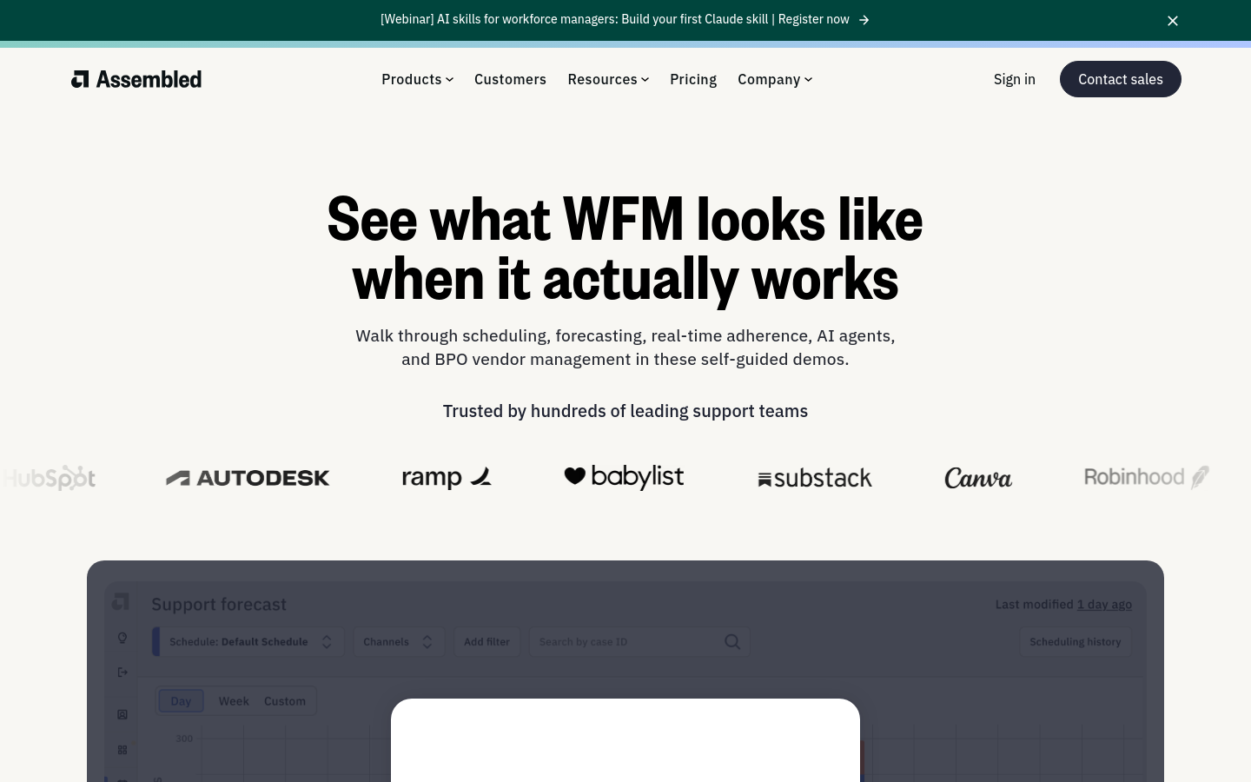Screen dimensions: 1251x782
Task: Dismiss the webinar announcement banner
Action: point(1173,21)
